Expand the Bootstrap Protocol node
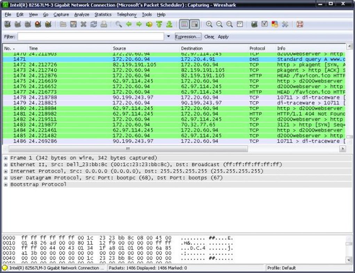The image size is (355, 273). [x=6, y=185]
